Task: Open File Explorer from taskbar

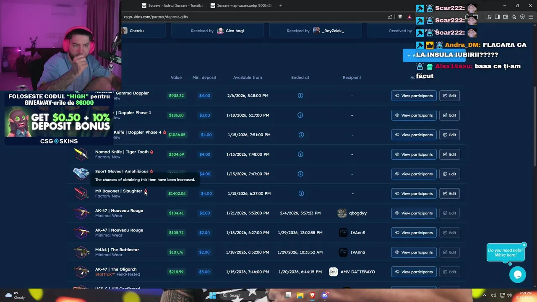Action: coord(300,295)
